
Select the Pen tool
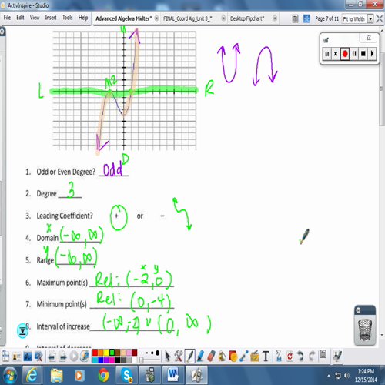coord(189,357)
